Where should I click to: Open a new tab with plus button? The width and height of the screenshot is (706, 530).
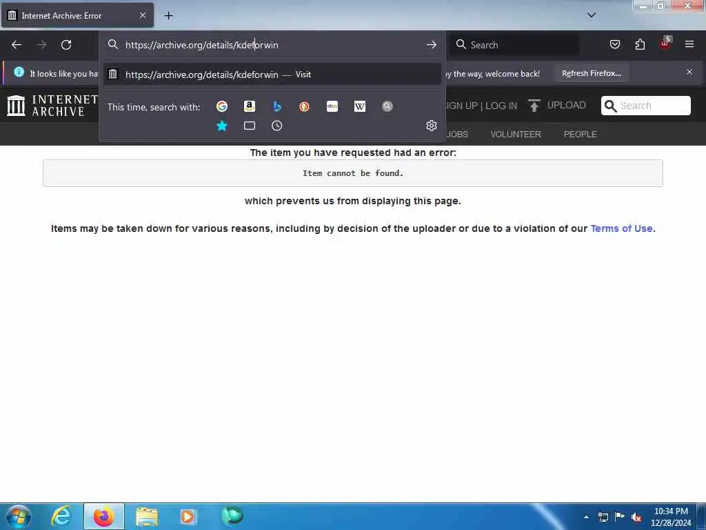(168, 16)
